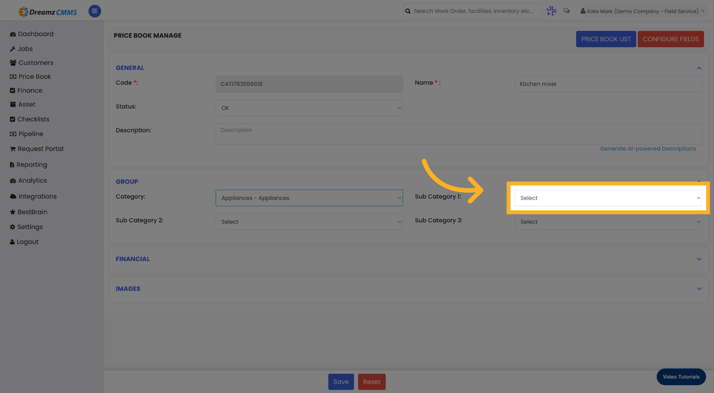This screenshot has height=393, width=714.
Task: Click the chat bubble icon in the header
Action: [x=566, y=11]
